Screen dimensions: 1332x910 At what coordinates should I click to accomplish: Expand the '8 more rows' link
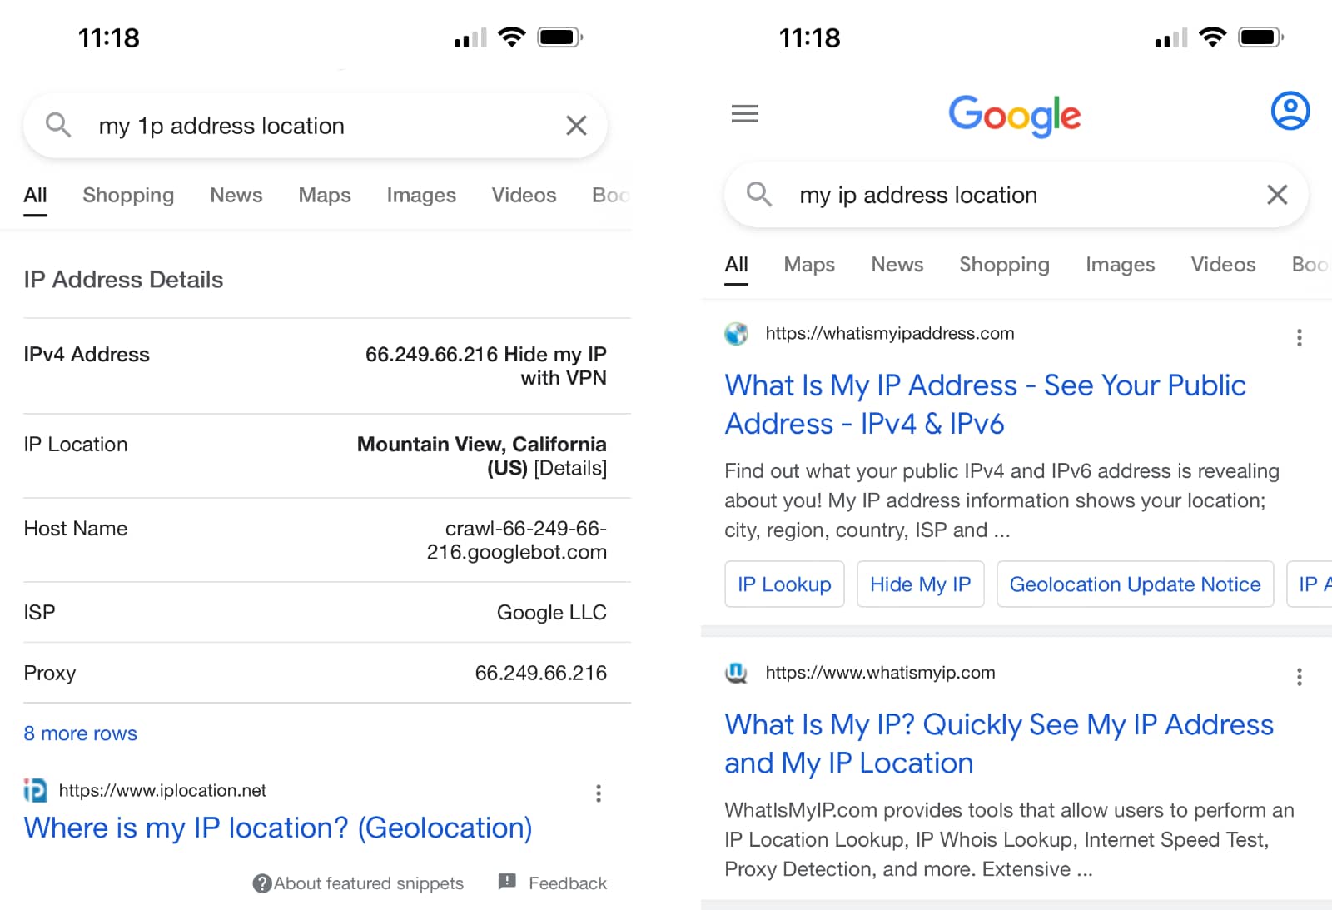tap(81, 733)
